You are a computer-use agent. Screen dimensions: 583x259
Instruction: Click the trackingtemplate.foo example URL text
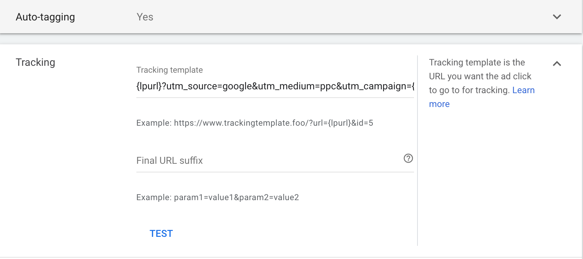click(x=273, y=123)
